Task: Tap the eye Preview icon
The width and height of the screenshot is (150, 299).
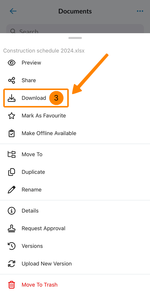Action: pyautogui.click(x=11, y=63)
